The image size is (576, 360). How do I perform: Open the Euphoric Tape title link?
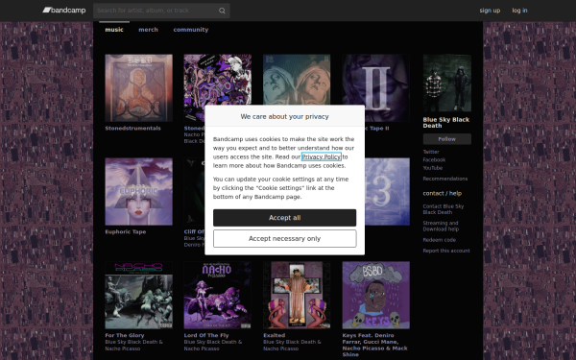(x=126, y=231)
